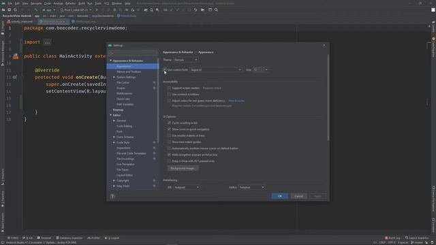This screenshot has height=245, width=436.
Task: Click the Debug app bug icon
Action: [114, 10]
